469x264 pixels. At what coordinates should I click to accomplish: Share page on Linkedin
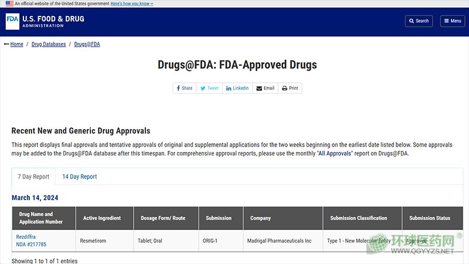[x=237, y=88]
